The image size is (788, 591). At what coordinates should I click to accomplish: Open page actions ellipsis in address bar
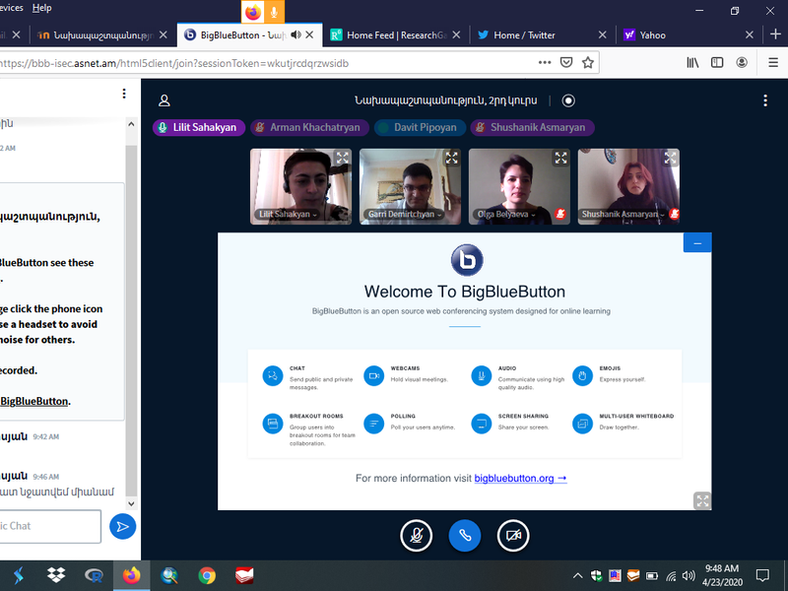(x=545, y=63)
